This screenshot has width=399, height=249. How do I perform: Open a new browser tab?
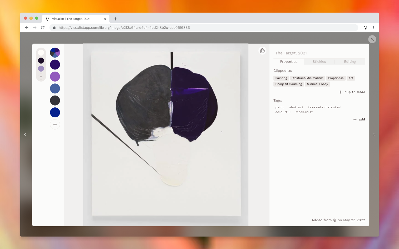tap(115, 19)
